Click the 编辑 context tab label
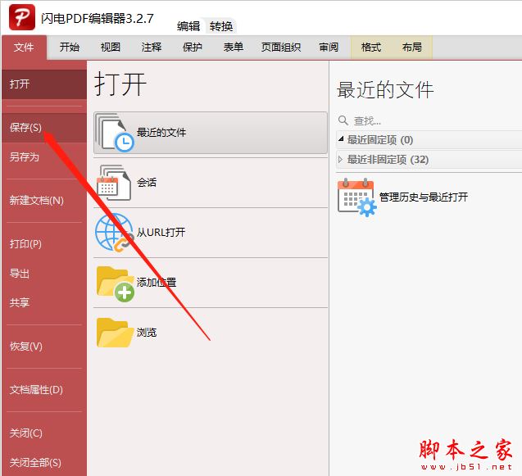The width and height of the screenshot is (522, 476). 188,26
